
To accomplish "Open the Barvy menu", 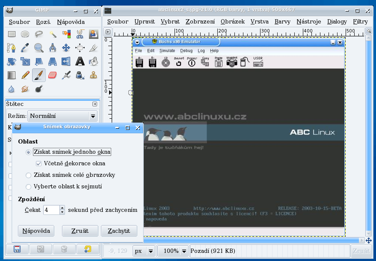I will pyautogui.click(x=282, y=22).
